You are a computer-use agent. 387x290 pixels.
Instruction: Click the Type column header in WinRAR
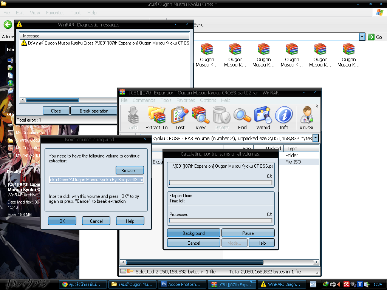302,148
